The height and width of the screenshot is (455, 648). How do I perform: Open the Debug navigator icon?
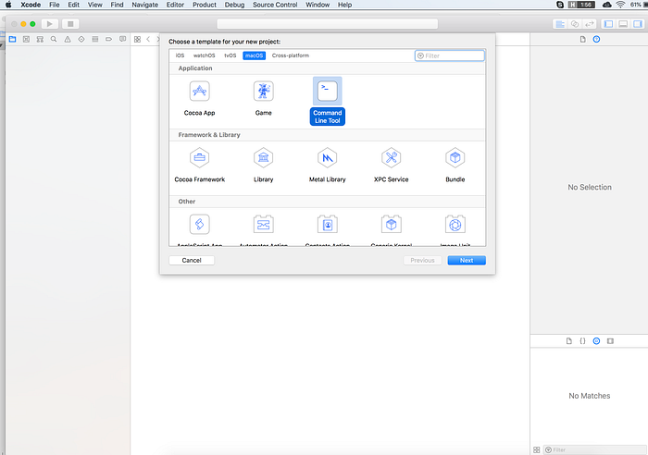pyautogui.click(x=95, y=39)
